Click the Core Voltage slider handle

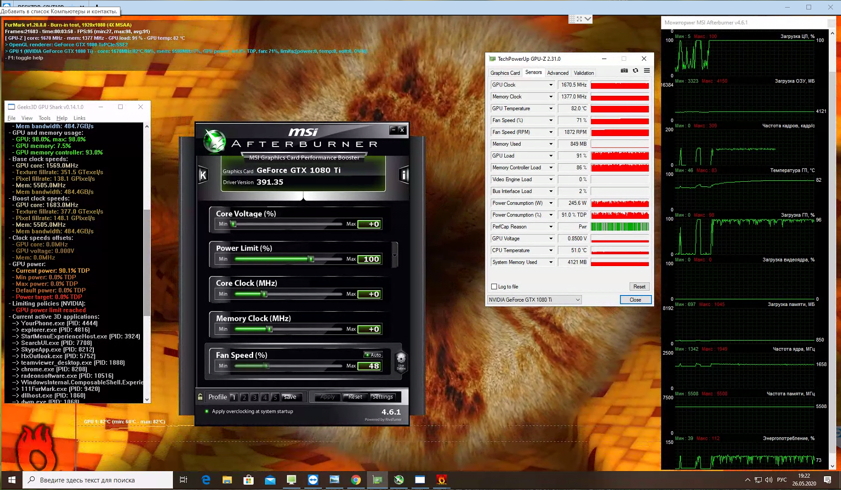point(233,224)
